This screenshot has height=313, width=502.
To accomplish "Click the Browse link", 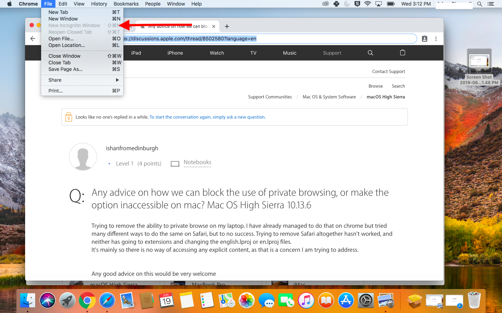I will [376, 86].
